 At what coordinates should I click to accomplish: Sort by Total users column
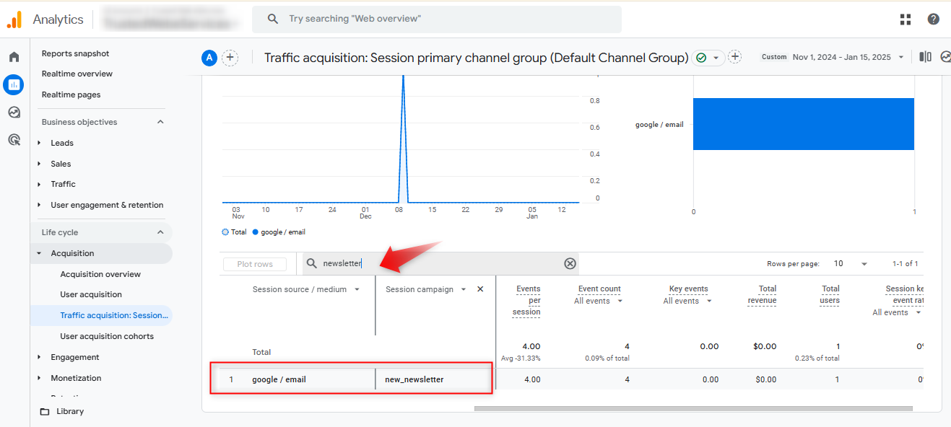830,294
